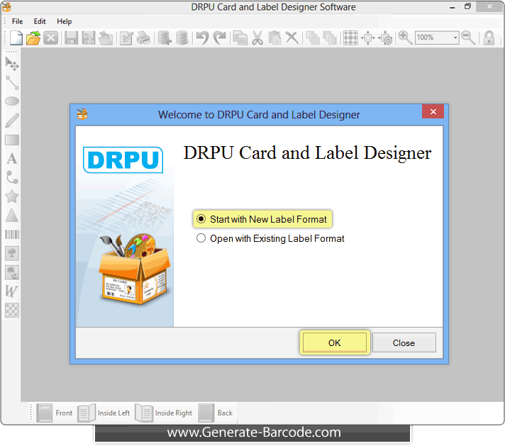Cut selection with the scissors icon
This screenshot has height=446, width=505.
click(257, 38)
